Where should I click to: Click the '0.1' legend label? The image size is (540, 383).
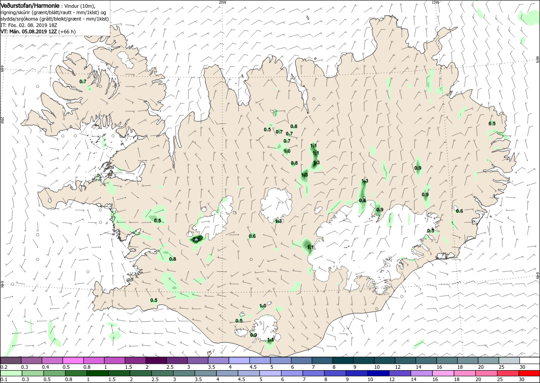[5, 379]
